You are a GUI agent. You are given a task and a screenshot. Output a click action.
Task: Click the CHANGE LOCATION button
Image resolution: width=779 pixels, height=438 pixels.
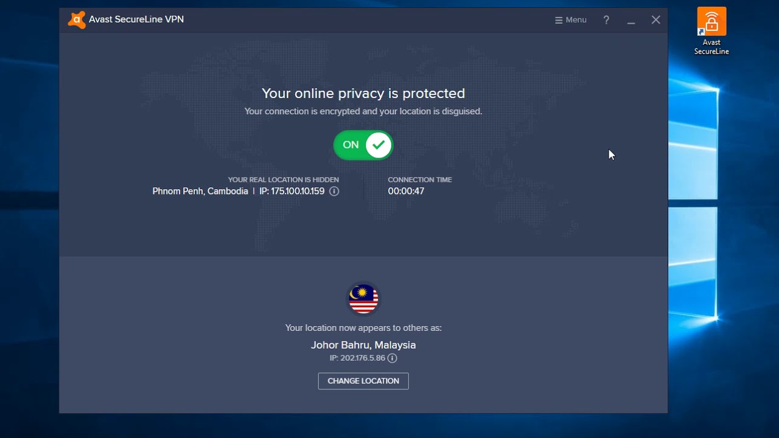tap(363, 381)
